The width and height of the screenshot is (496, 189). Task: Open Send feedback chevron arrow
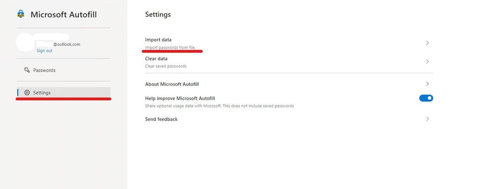[427, 119]
